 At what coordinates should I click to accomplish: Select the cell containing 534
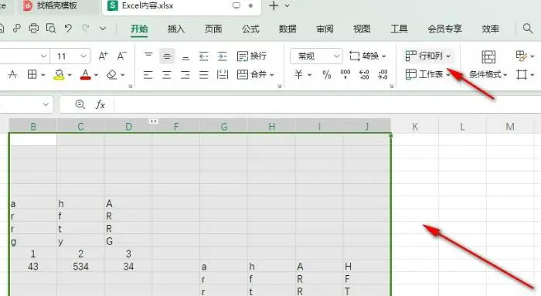tap(80, 267)
